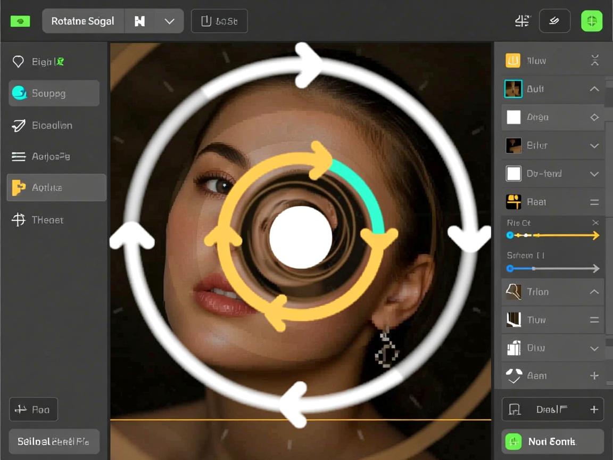Click the white center circle on canvas
The height and width of the screenshot is (460, 613).
coord(301,237)
